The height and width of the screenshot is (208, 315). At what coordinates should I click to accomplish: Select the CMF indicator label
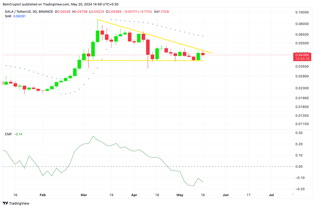point(8,134)
